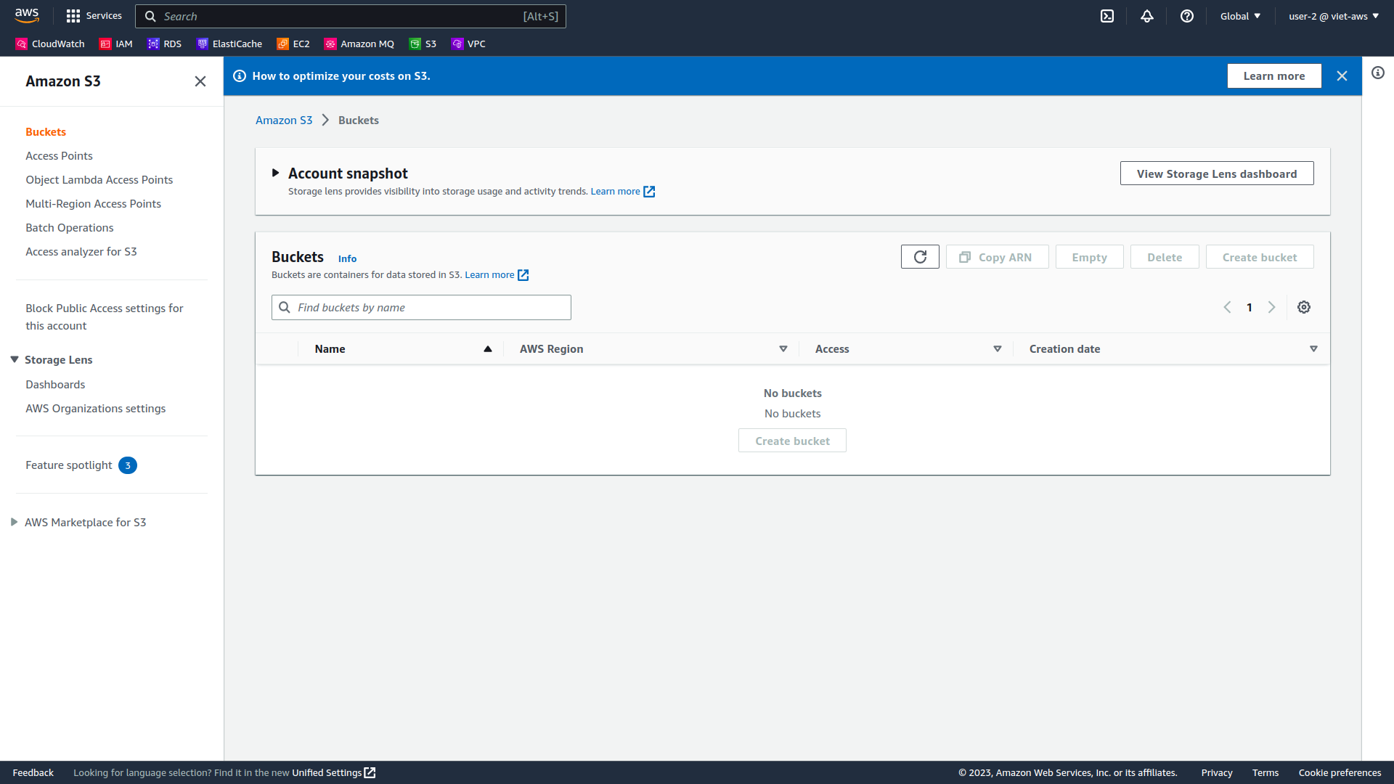Click the search magnifier in top bar
The image size is (1394, 784).
tap(150, 16)
